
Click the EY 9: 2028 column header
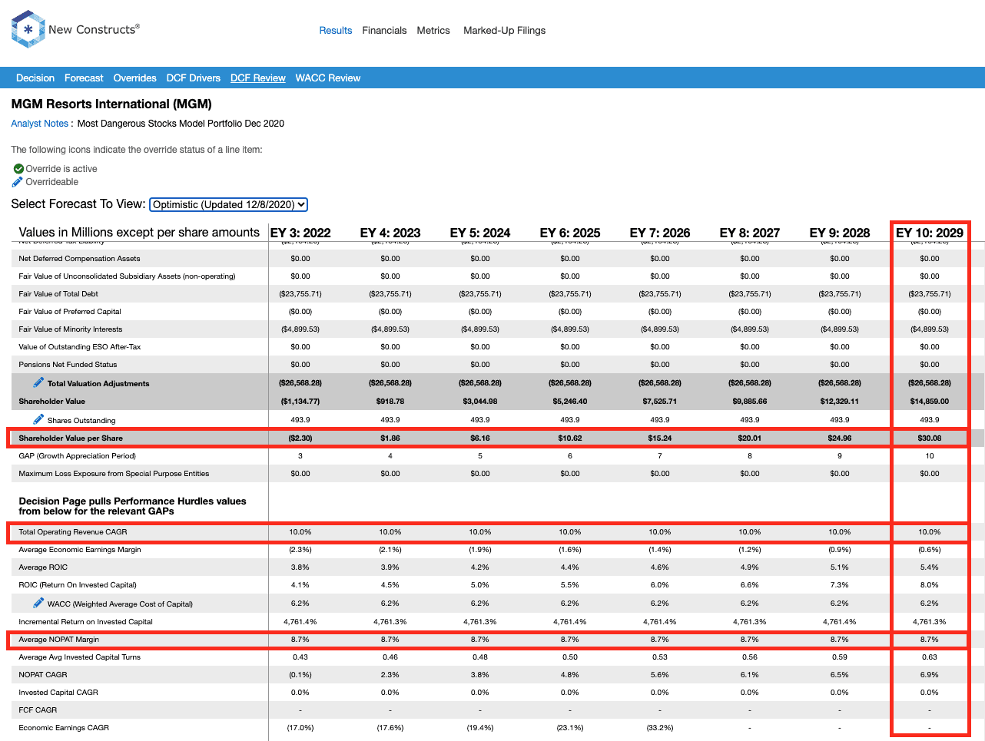tap(840, 233)
